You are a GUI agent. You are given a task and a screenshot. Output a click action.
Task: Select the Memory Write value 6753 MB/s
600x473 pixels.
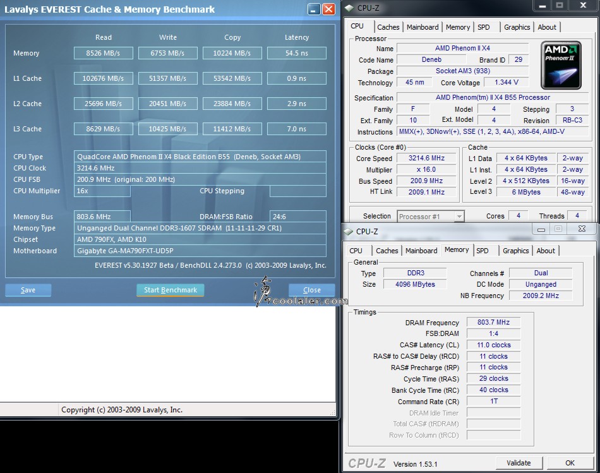[167, 53]
